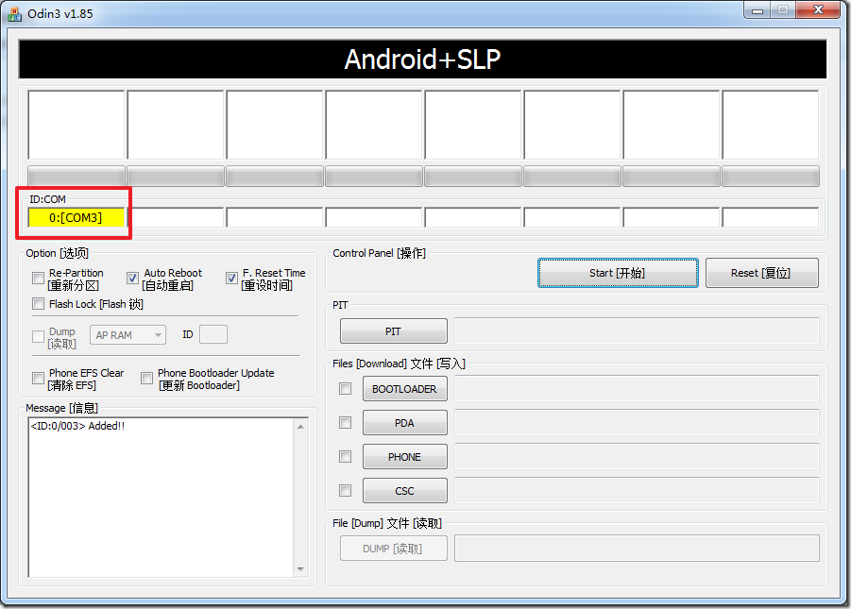Enable the Flash Lock checkbox
The image size is (851, 609).
[38, 304]
